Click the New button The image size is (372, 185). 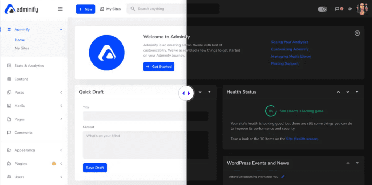click(x=86, y=9)
